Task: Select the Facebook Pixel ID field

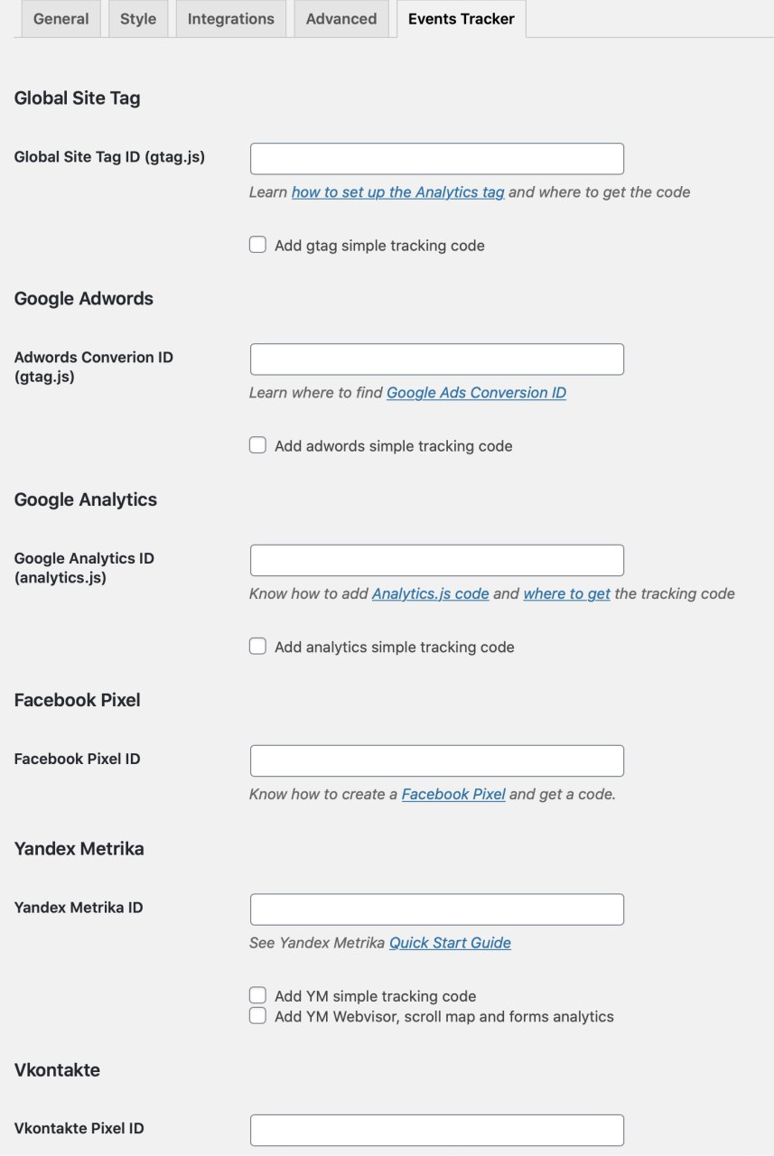Action: [437, 760]
